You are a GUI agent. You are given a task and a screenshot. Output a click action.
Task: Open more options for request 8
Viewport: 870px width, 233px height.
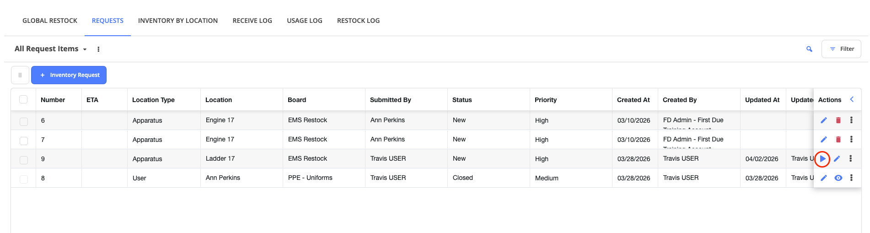851,178
